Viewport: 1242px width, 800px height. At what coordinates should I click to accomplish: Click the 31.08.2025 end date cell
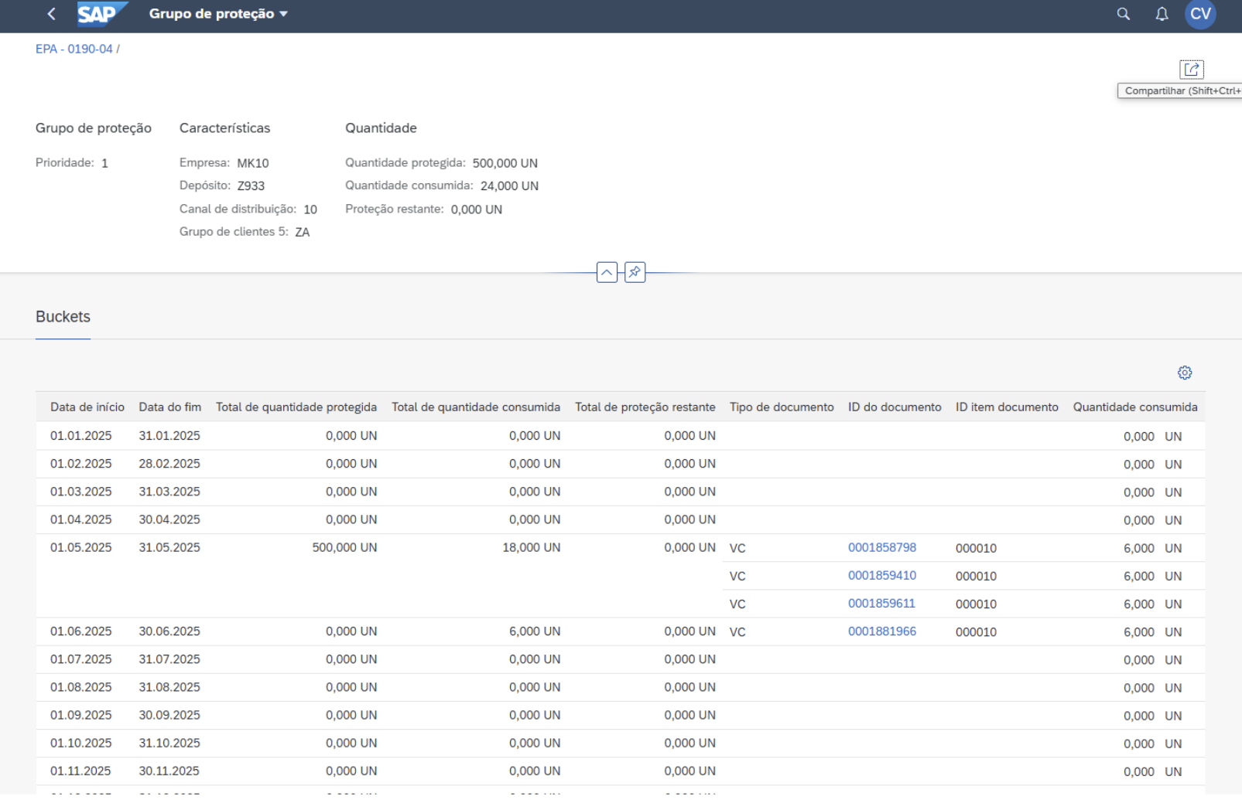[x=169, y=686]
